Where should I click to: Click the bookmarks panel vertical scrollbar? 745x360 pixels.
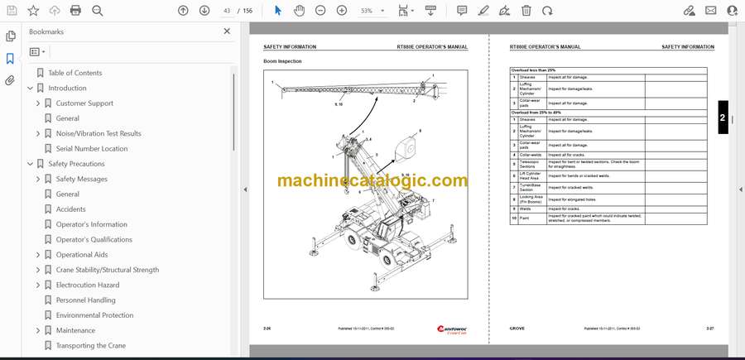coord(233,112)
